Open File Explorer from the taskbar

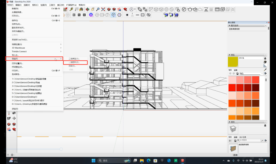tap(142, 160)
